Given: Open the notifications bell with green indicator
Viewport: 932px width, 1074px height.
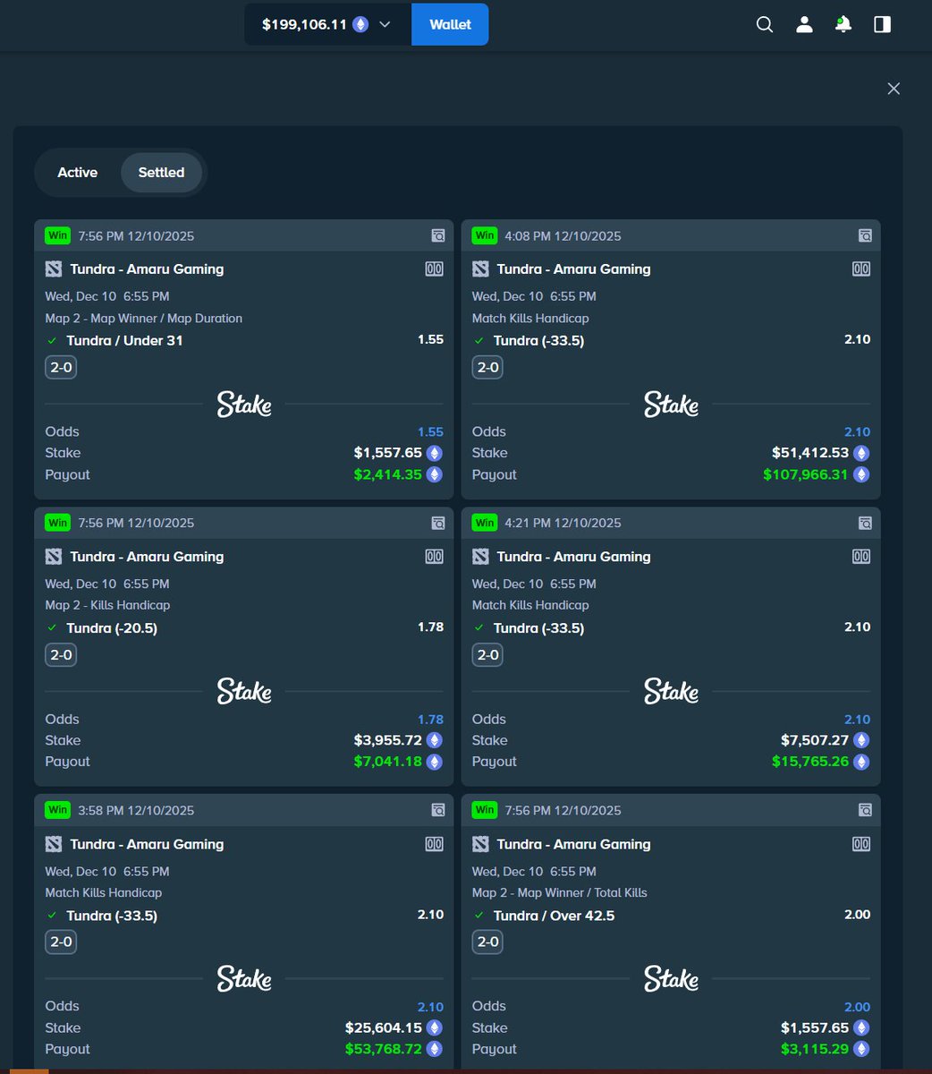Looking at the screenshot, I should pos(842,24).
